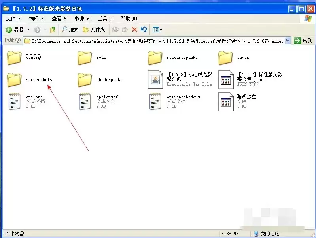The image size is (316, 238).
Task: Open the screenshots folder
Action: point(15,80)
